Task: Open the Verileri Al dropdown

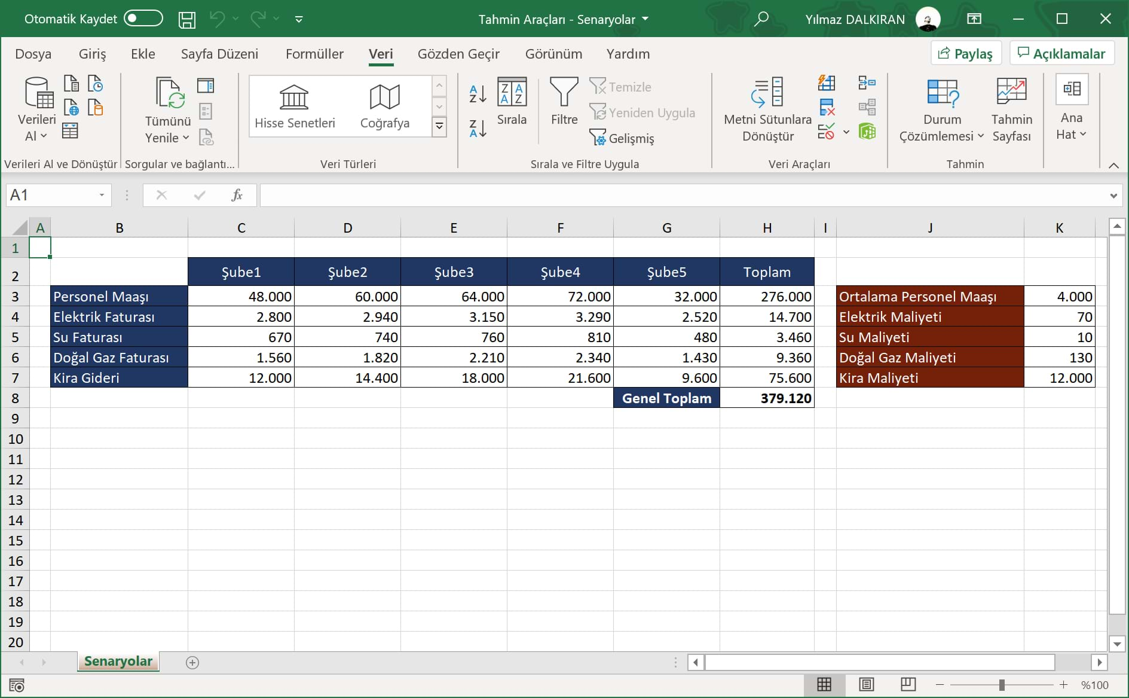Action: (37, 109)
